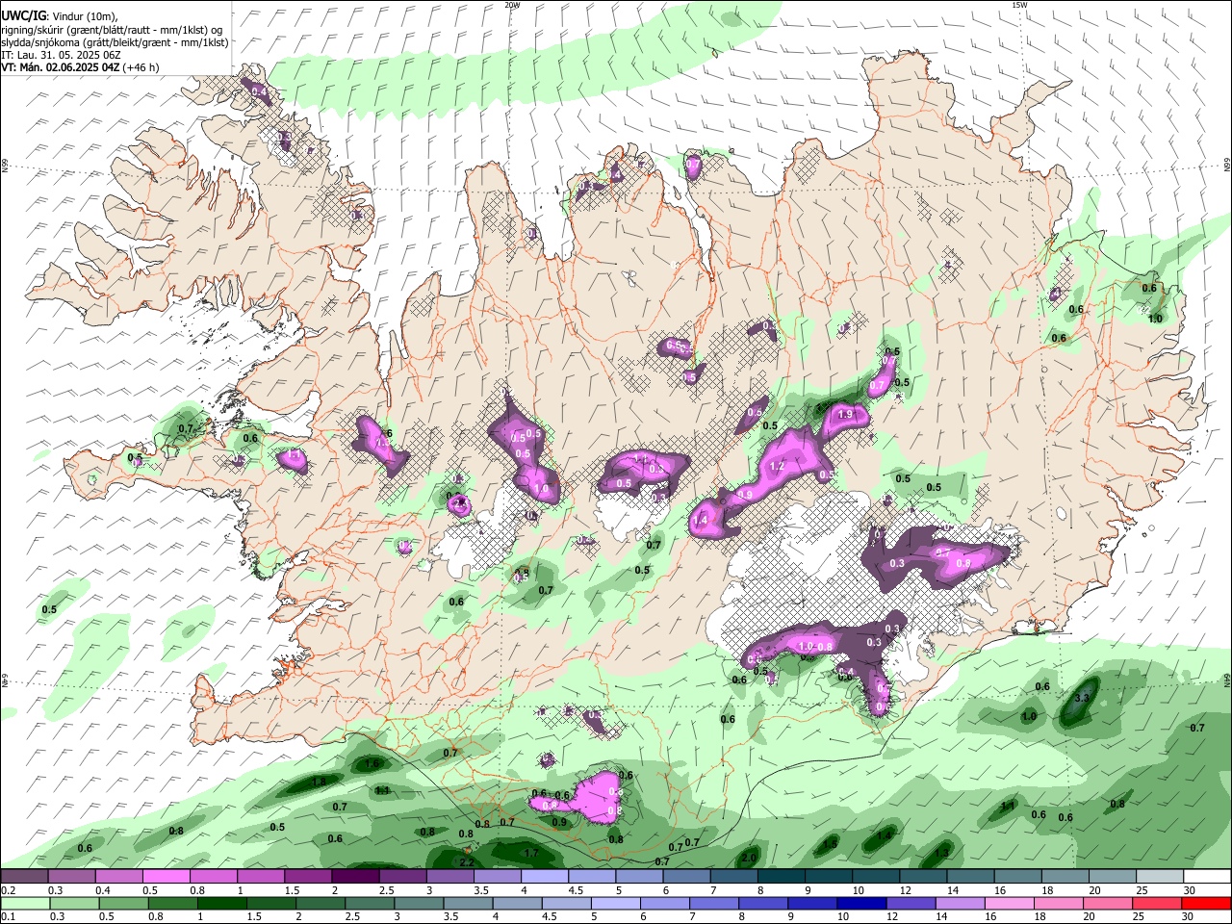Click the 15W longitude label
Image resolution: width=1232 pixels, height=924 pixels.
[1020, 5]
